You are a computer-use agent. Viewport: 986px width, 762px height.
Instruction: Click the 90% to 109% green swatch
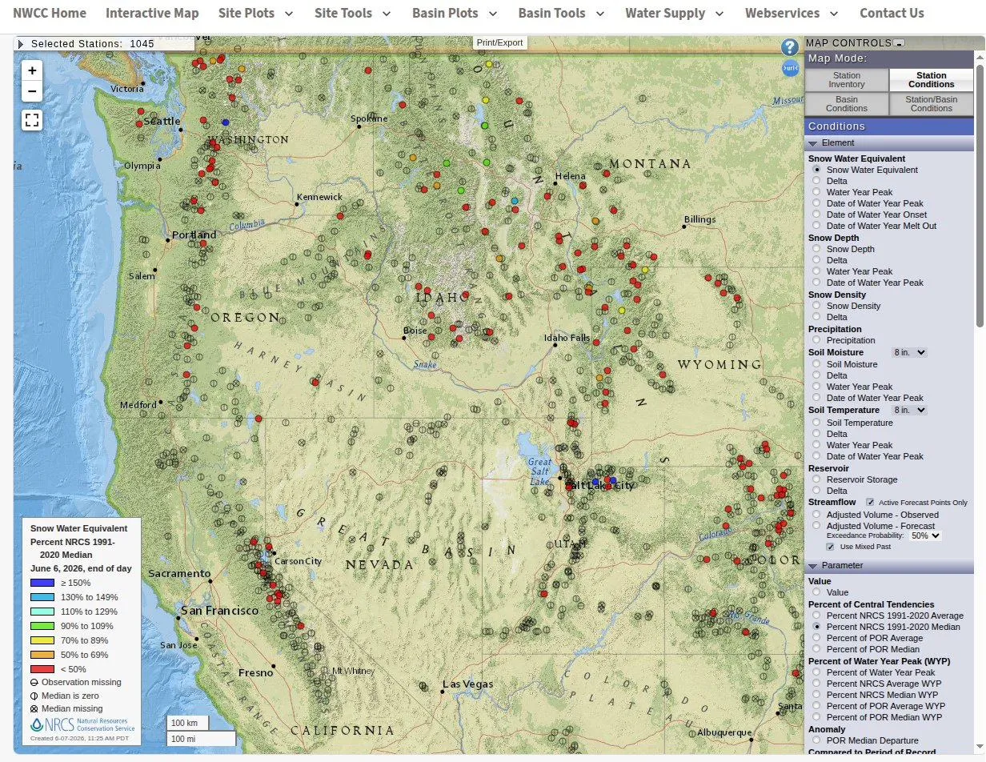(42, 626)
